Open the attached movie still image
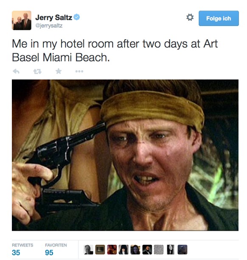247x260 pixels. point(125,155)
